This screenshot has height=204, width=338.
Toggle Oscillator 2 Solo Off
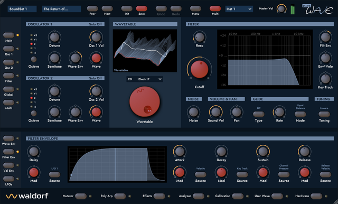95,78
